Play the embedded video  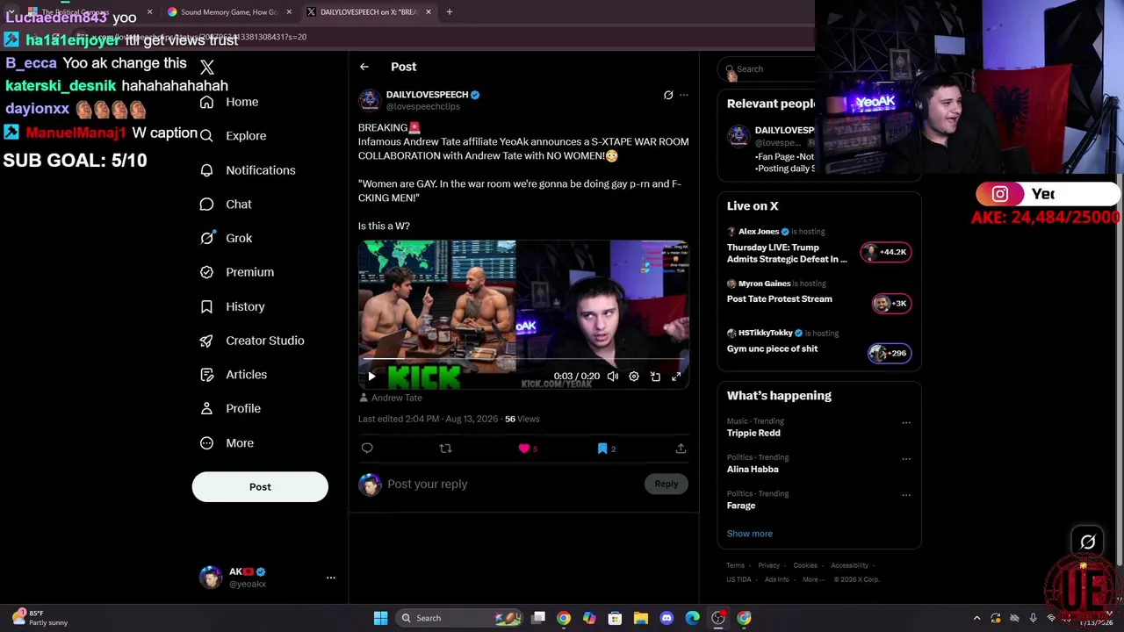tap(371, 377)
